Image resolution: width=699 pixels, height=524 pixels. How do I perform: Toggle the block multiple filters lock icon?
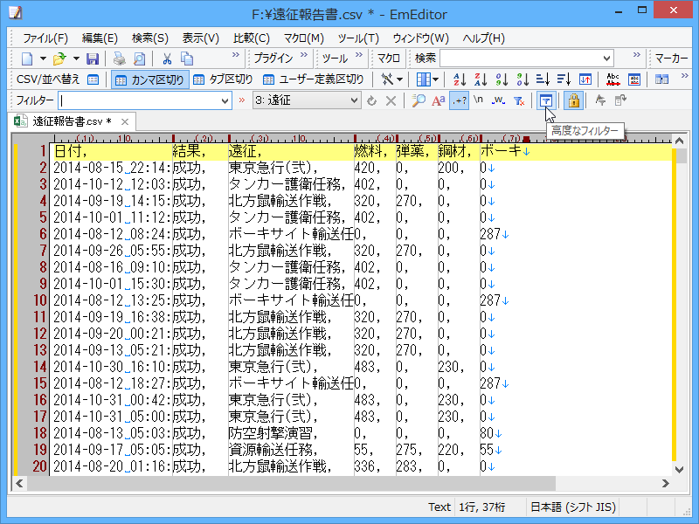tap(574, 100)
